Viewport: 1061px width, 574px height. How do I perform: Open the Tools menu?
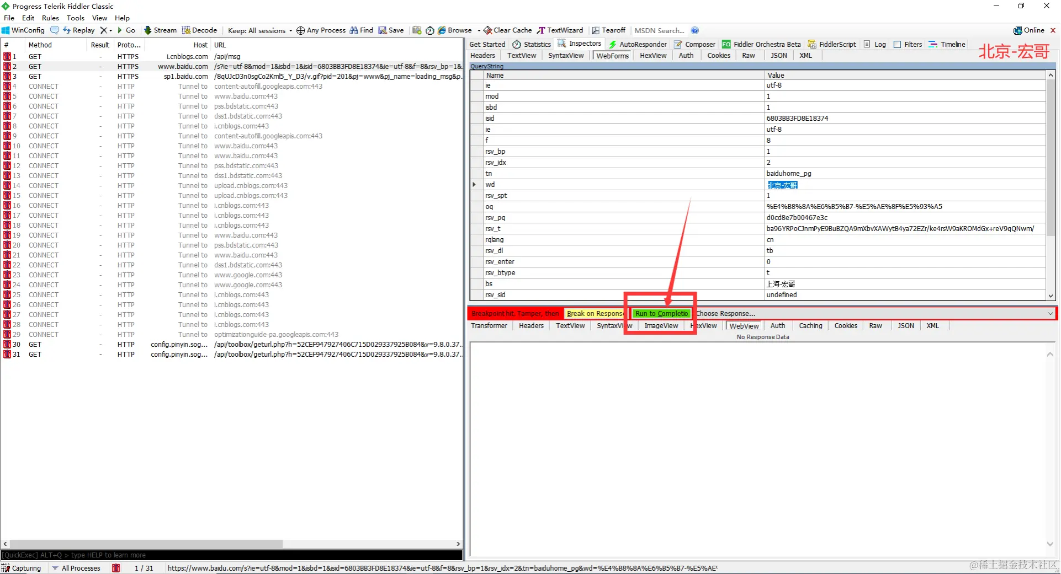click(x=76, y=18)
